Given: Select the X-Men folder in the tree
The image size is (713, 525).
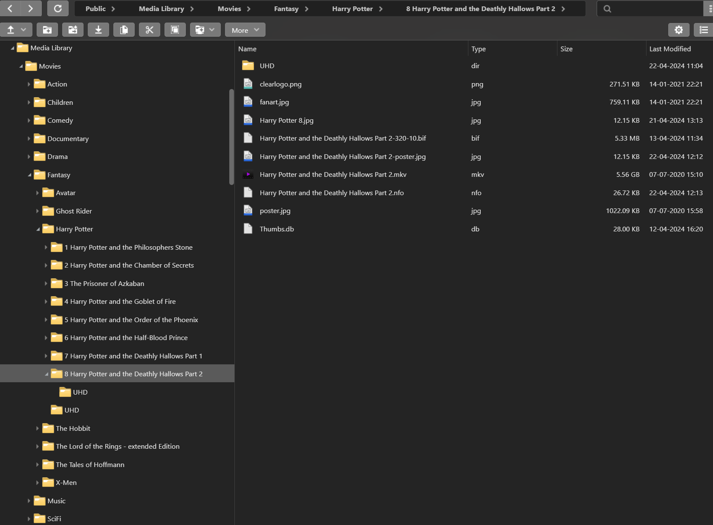Looking at the screenshot, I should 66,482.
